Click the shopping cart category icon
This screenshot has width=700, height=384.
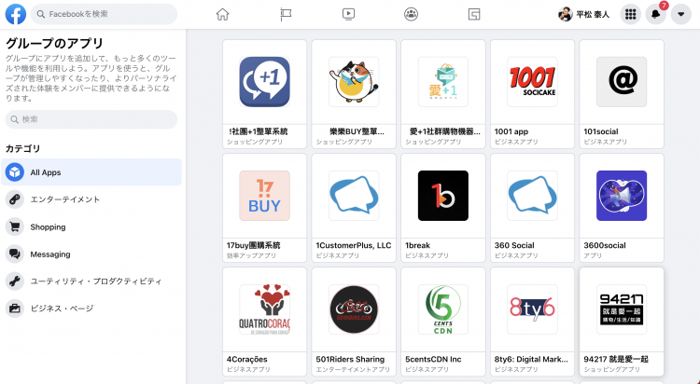15,227
